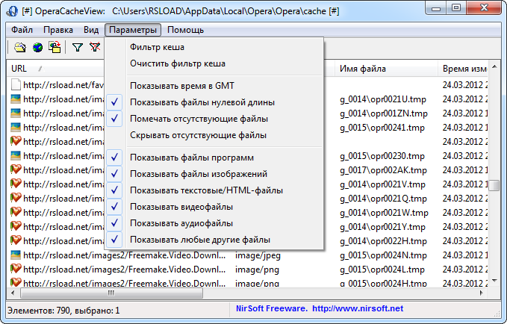Click horizontal scrollbar left arrow
507x324 pixels.
tap(13, 293)
